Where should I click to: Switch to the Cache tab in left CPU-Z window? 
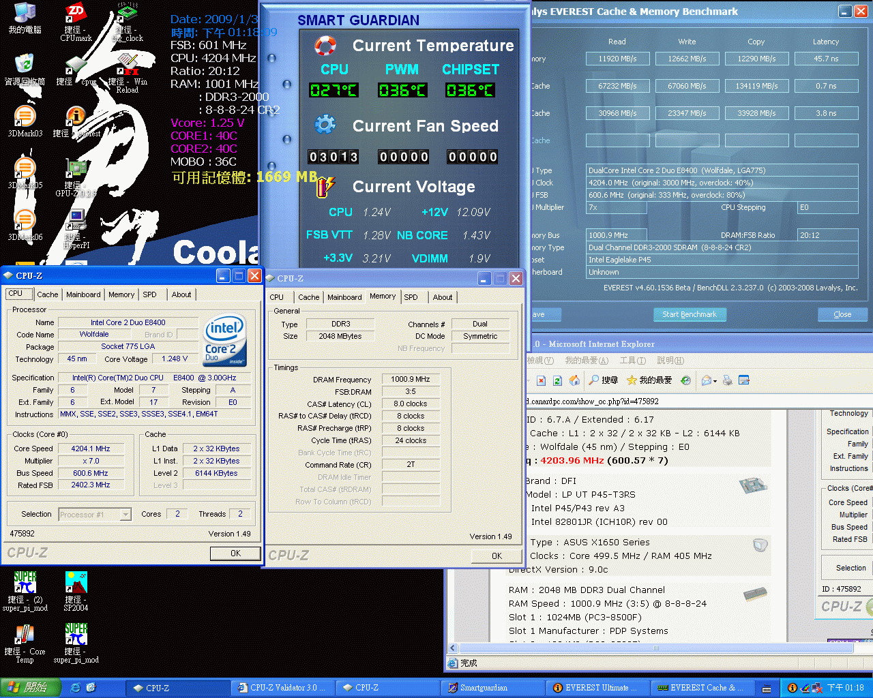(47, 294)
